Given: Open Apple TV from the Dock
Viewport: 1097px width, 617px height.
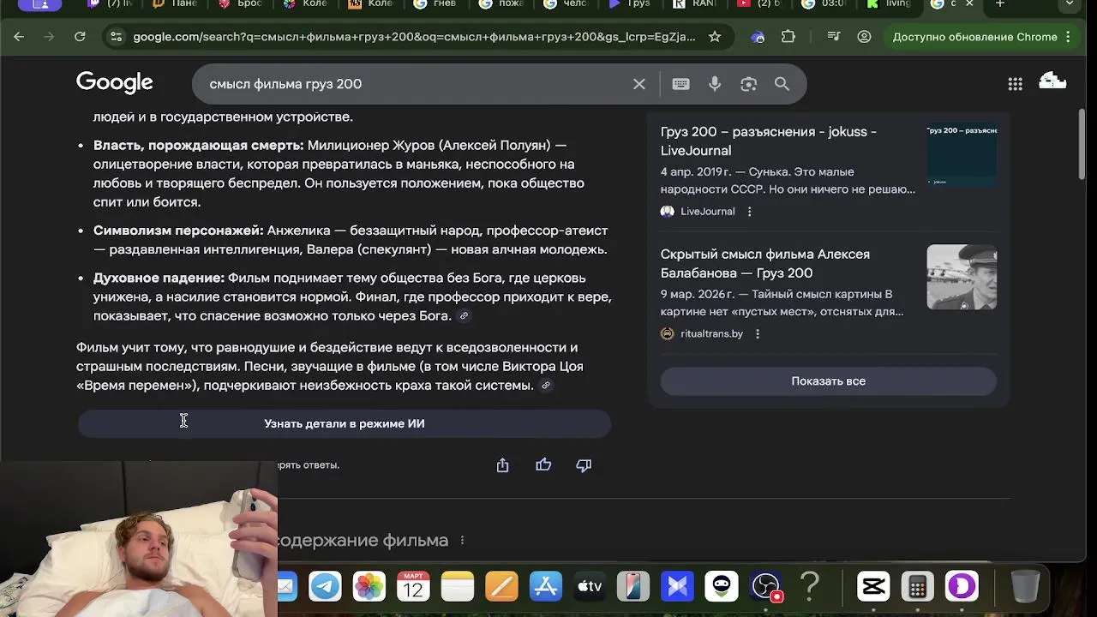Looking at the screenshot, I should (x=590, y=587).
